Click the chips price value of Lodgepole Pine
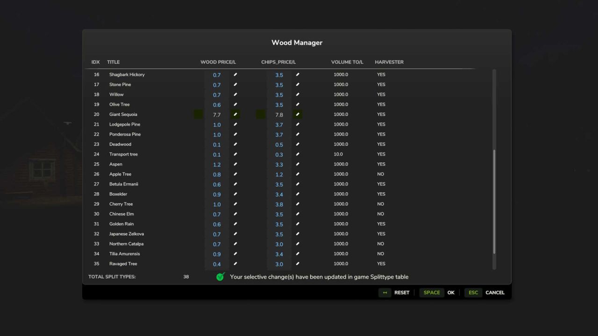598x336 pixels. coord(279,125)
